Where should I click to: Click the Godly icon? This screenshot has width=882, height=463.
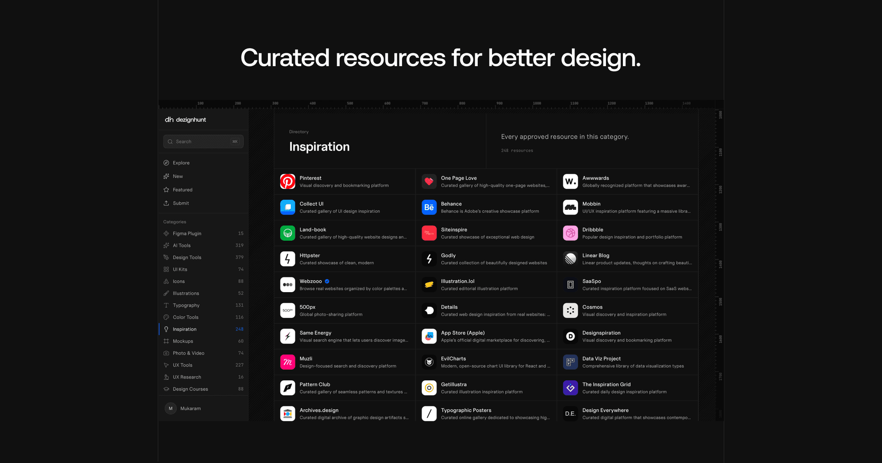tap(429, 259)
